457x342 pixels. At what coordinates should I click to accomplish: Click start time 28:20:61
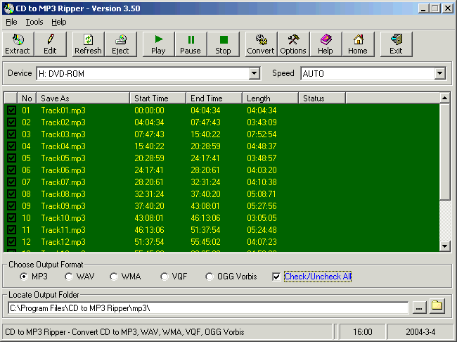[149, 182]
